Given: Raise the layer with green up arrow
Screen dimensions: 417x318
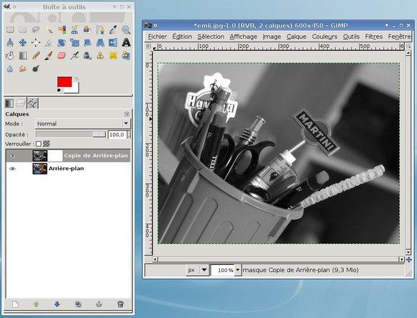Looking at the screenshot, I should [x=36, y=304].
